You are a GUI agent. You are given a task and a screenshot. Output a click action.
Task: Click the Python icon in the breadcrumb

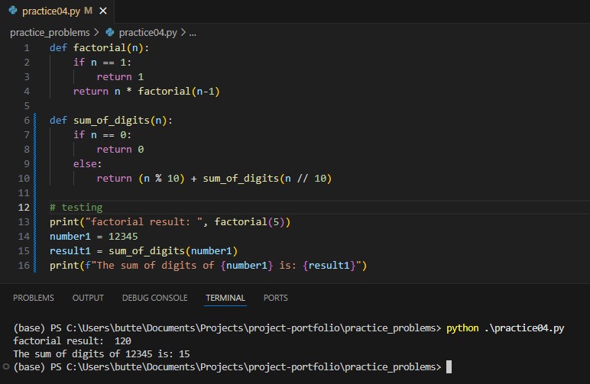pyautogui.click(x=110, y=32)
